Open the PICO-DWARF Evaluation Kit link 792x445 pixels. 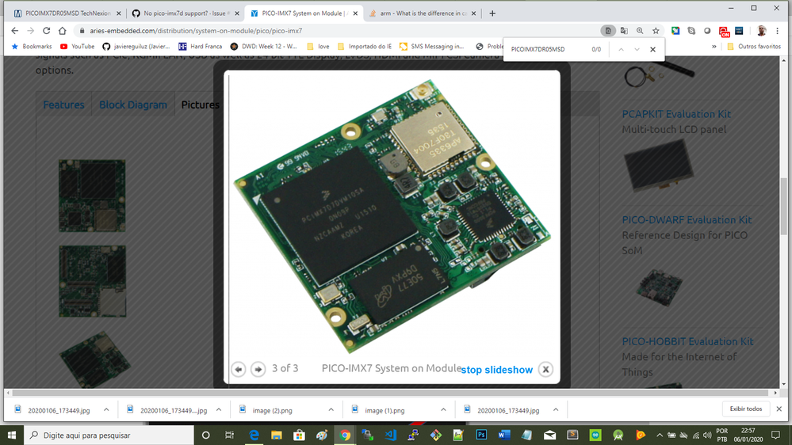click(687, 220)
